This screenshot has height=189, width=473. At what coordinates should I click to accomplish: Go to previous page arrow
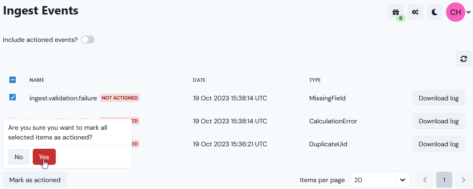(x=425, y=180)
